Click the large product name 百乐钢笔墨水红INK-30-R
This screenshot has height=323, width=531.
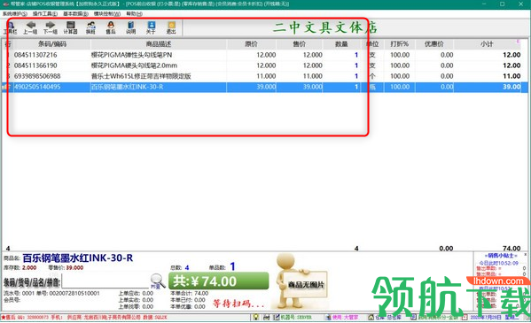coord(77,258)
